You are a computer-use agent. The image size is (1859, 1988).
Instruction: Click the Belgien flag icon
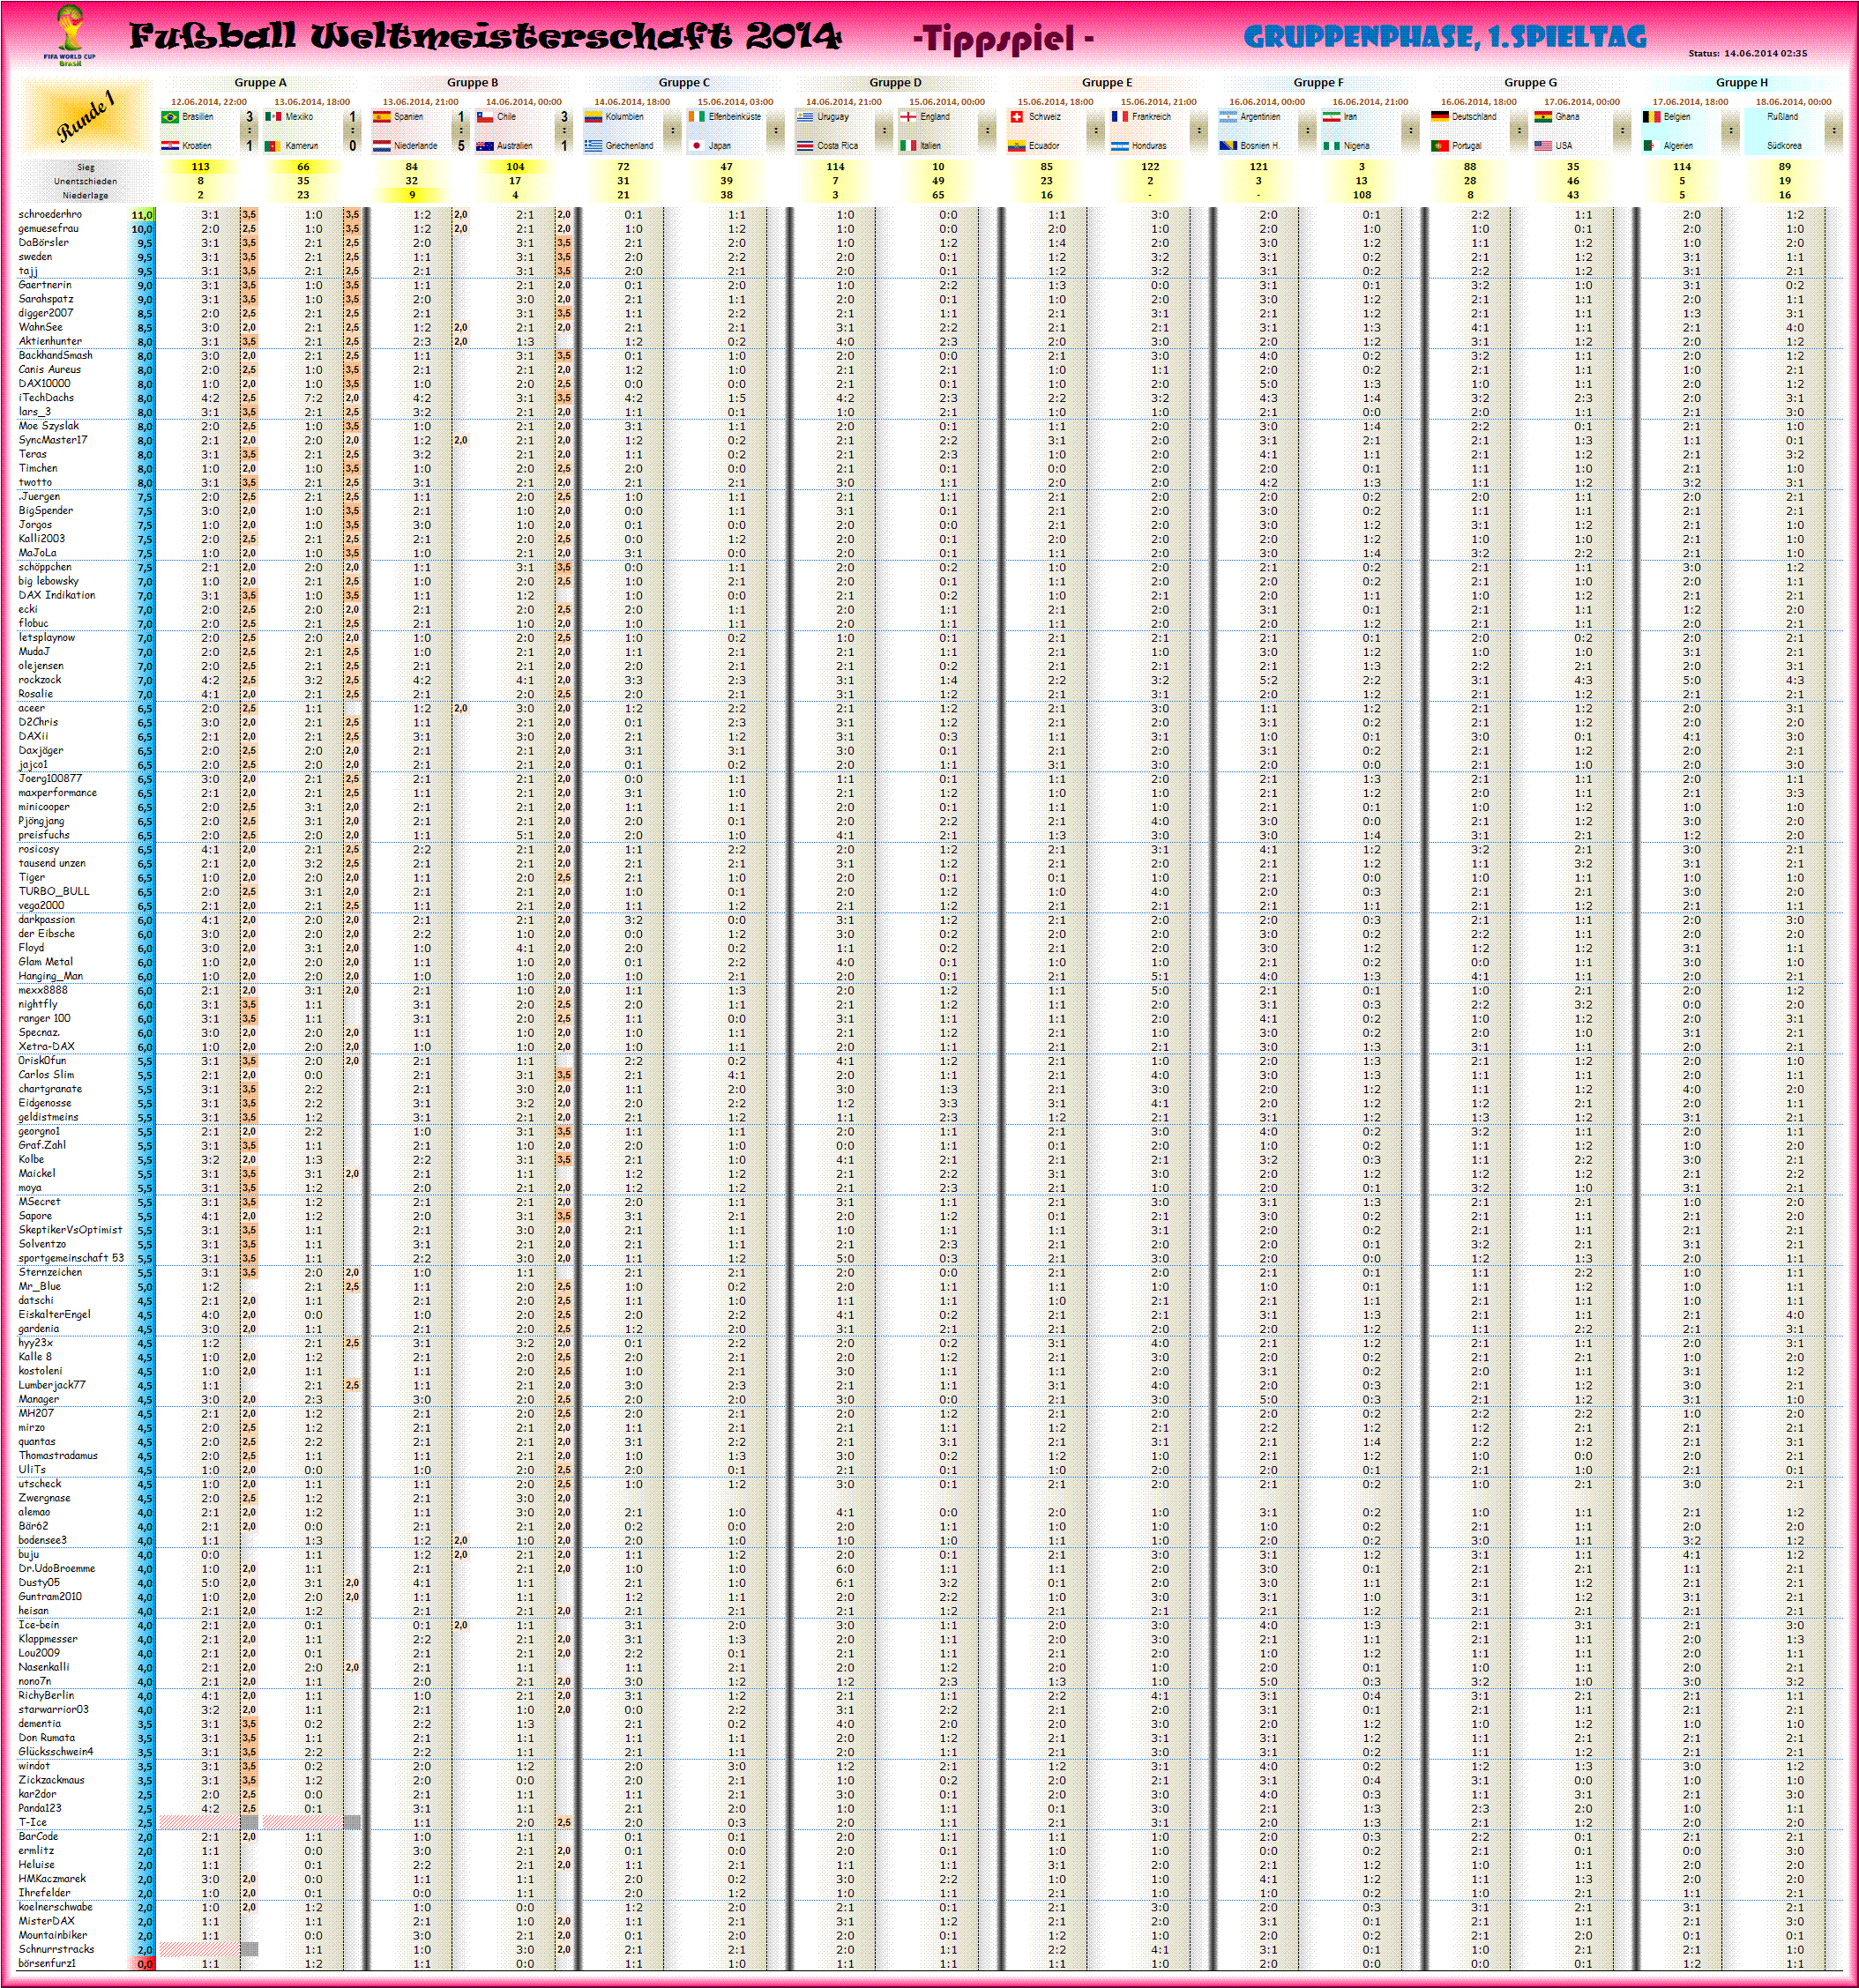(1652, 117)
